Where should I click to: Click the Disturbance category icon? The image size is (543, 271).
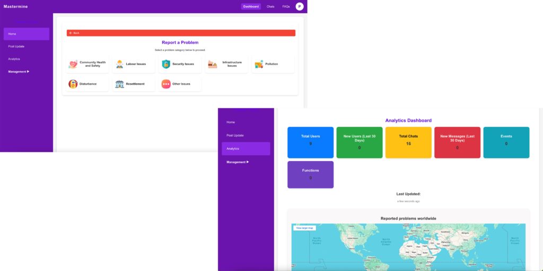pos(73,84)
